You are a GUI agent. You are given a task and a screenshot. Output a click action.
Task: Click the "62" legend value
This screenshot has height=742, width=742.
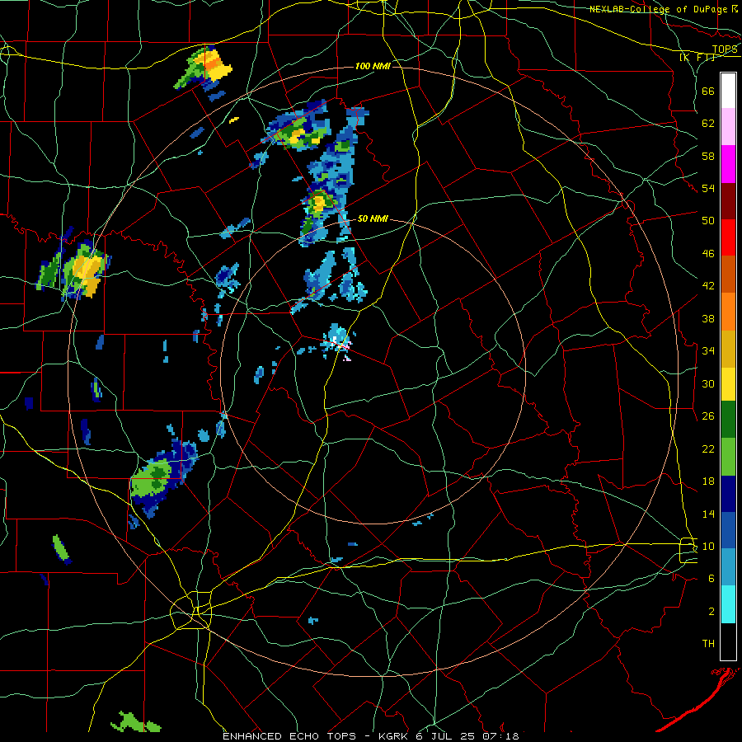tap(708, 124)
